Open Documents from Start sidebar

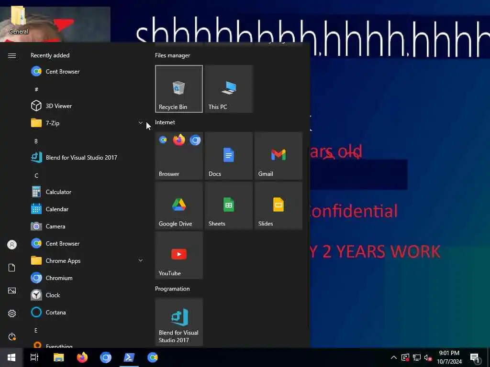pos(12,268)
